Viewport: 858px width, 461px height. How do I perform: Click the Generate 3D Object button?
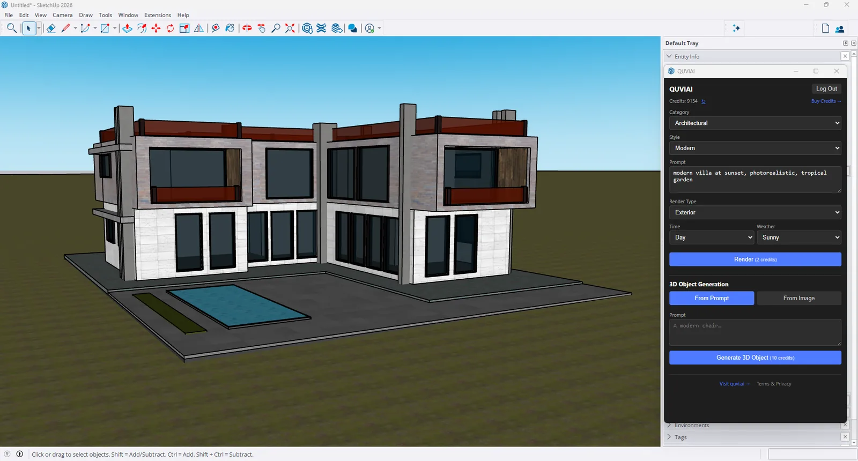coord(755,358)
